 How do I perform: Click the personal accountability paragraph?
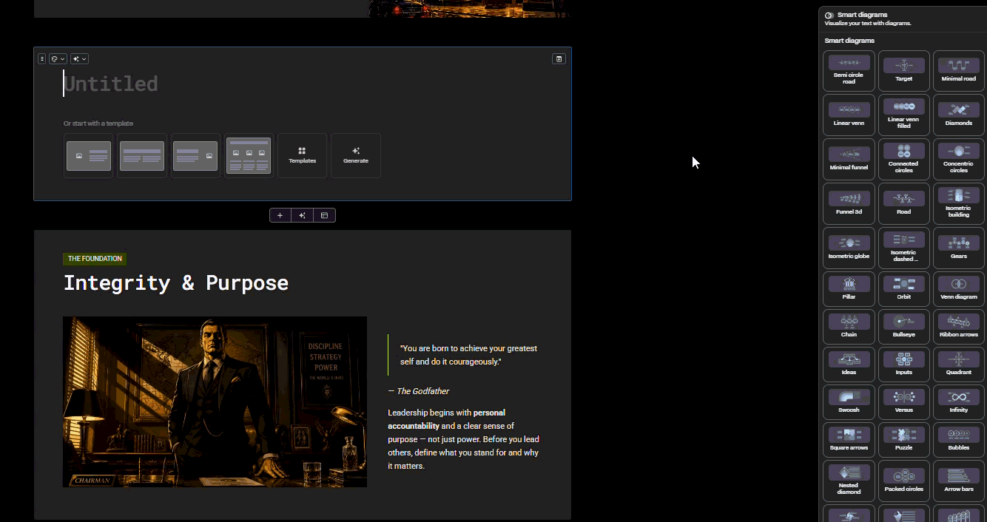pyautogui.click(x=464, y=439)
